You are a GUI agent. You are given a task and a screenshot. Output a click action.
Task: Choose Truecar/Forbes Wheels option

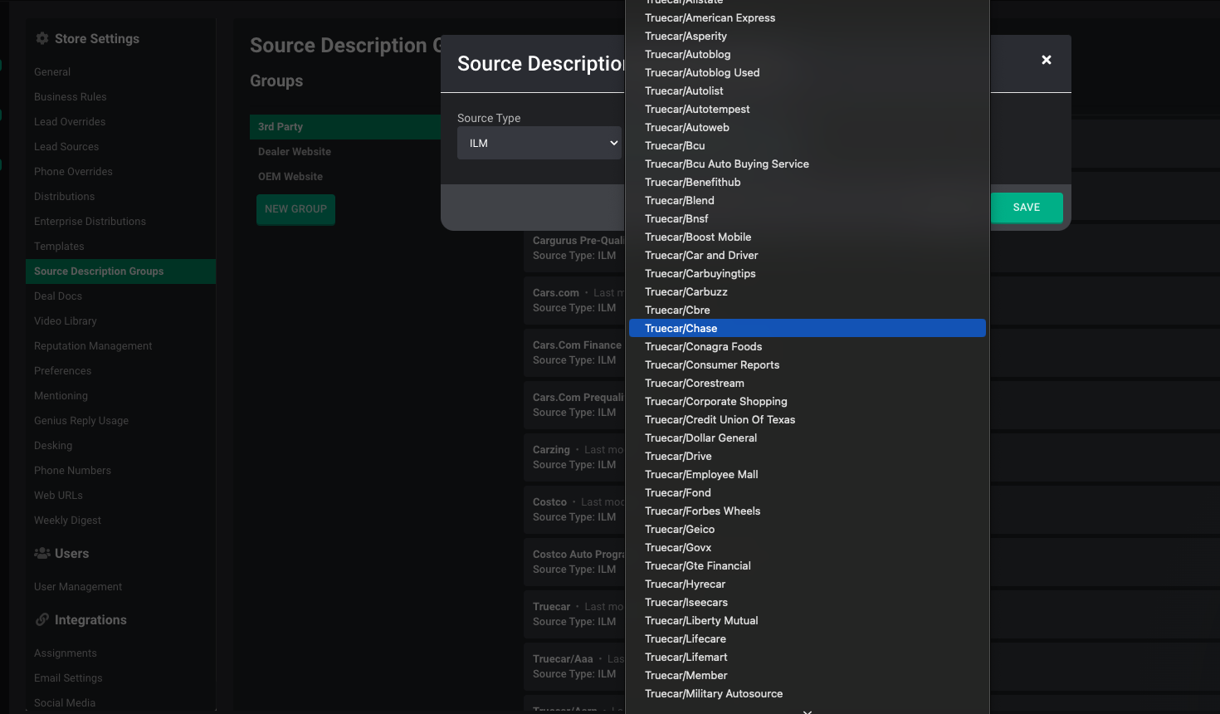tap(808, 511)
